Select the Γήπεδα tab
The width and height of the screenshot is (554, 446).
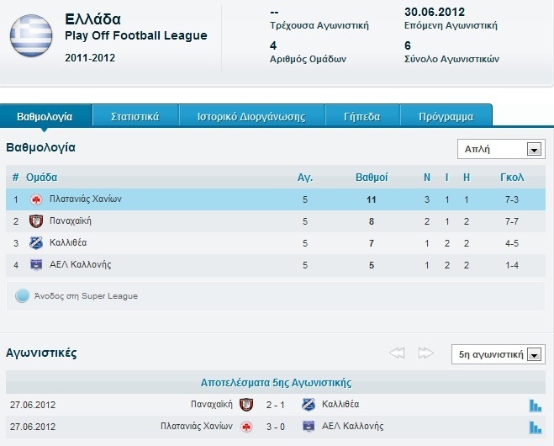[x=361, y=116]
